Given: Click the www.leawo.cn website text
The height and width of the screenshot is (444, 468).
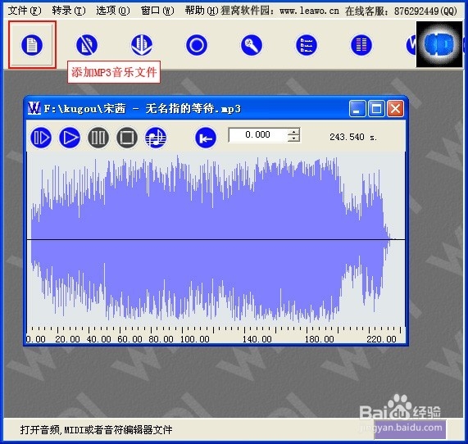Looking at the screenshot, I should (309, 11).
